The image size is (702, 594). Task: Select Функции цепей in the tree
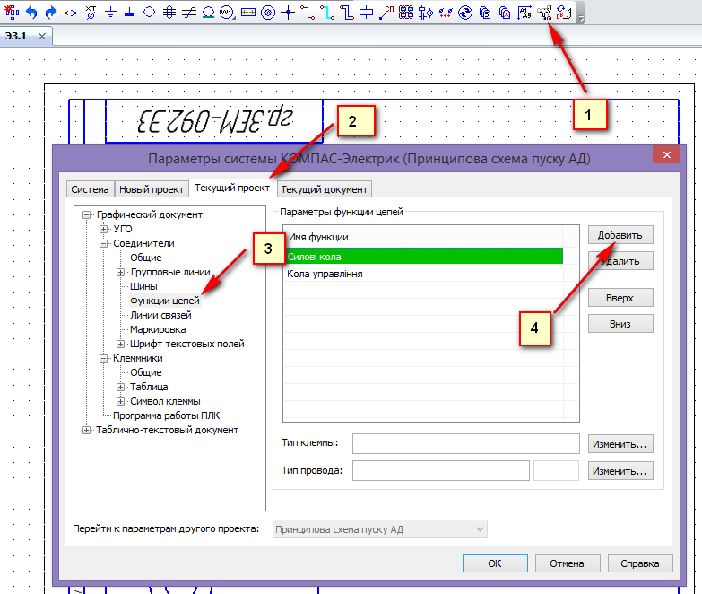click(165, 301)
